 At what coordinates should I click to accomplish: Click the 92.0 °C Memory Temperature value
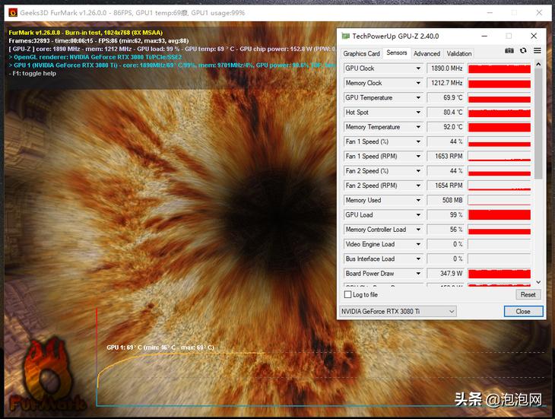click(446, 127)
